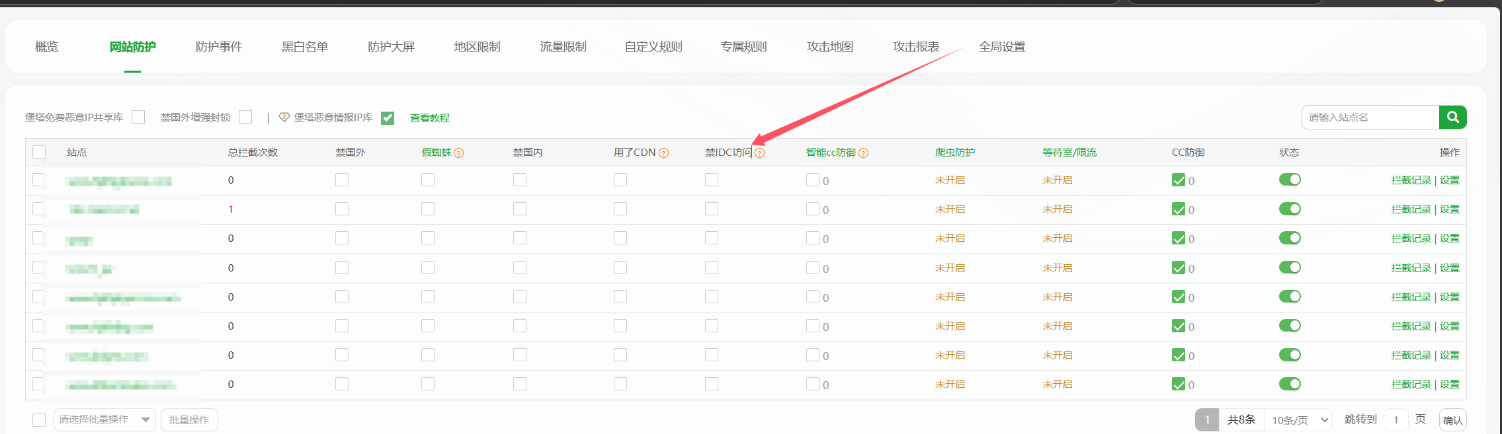The image size is (1502, 434).
Task: Open 拦截记录 for the first site
Action: click(x=1411, y=180)
